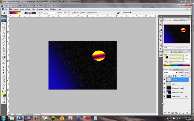This screenshot has height=121, width=194.
Task: Open the gradient Opacity slider arrow
Action: (69, 13)
